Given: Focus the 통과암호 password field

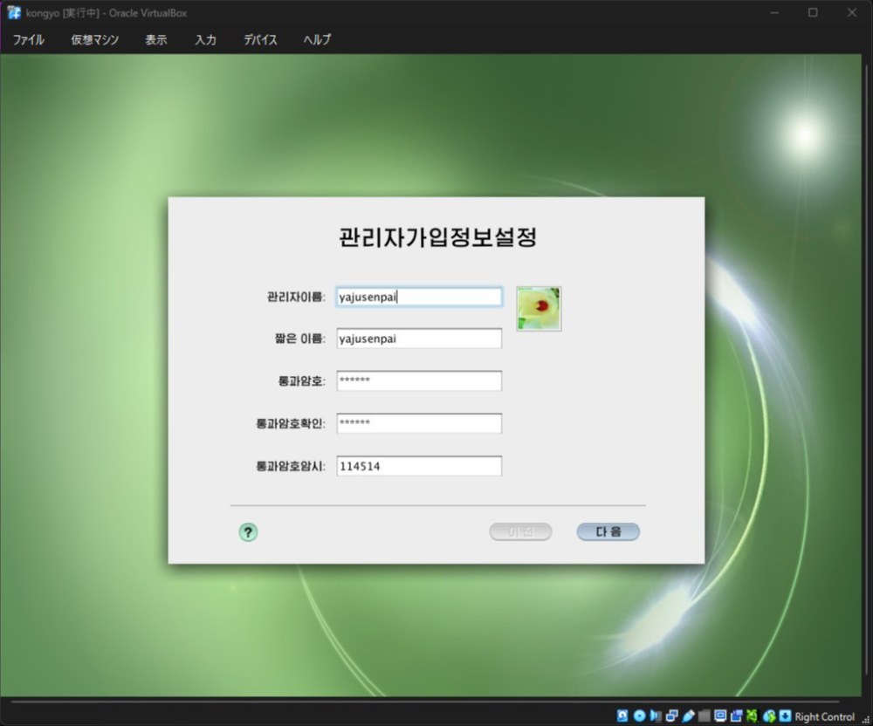Looking at the screenshot, I should (419, 380).
